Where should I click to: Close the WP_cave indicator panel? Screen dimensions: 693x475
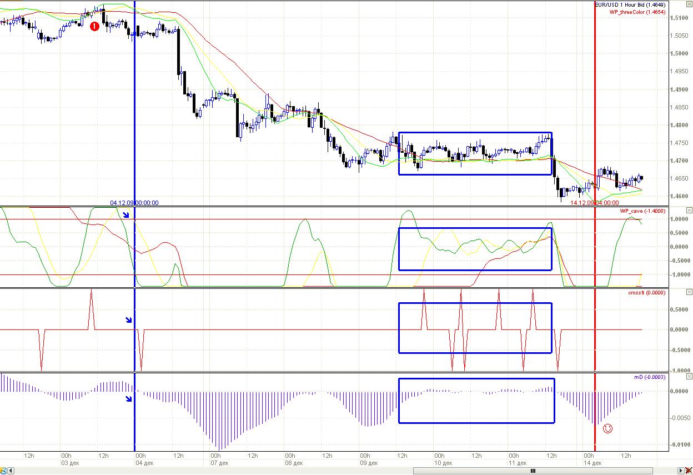(689, 211)
